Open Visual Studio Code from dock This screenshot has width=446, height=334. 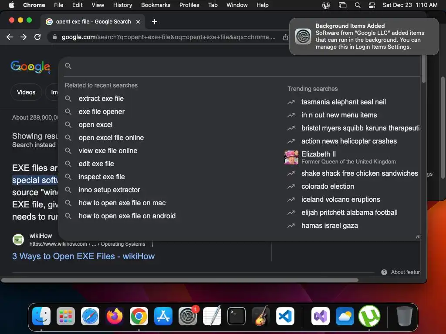(285, 316)
